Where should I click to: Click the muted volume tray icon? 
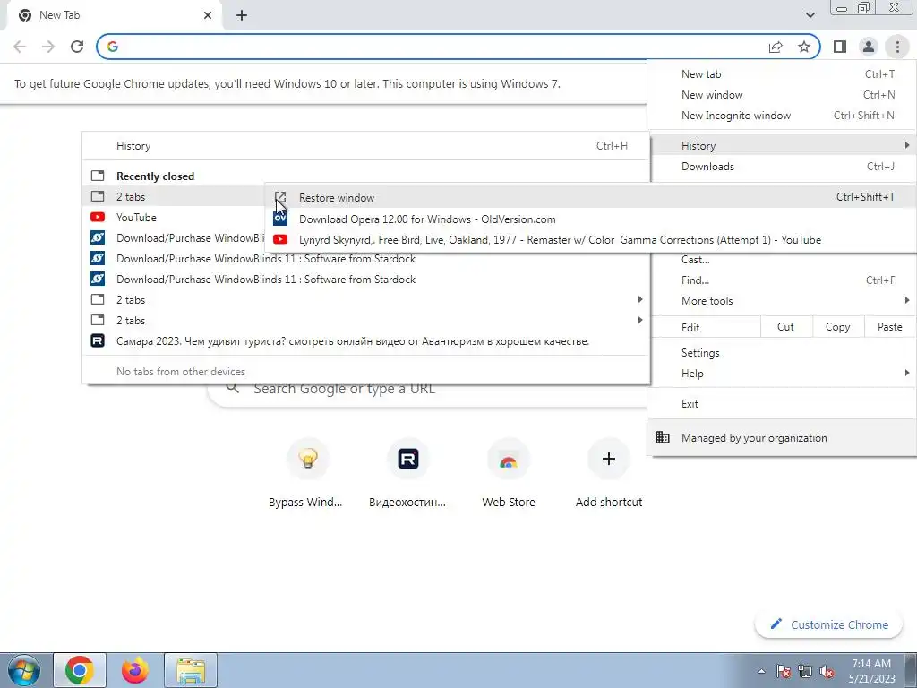827,671
